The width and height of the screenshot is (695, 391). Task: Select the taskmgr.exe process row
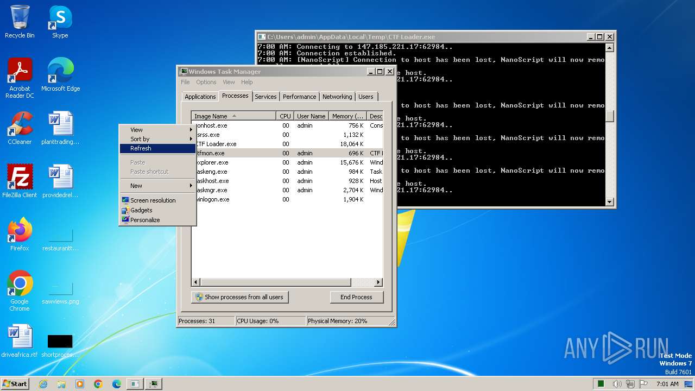(x=288, y=190)
